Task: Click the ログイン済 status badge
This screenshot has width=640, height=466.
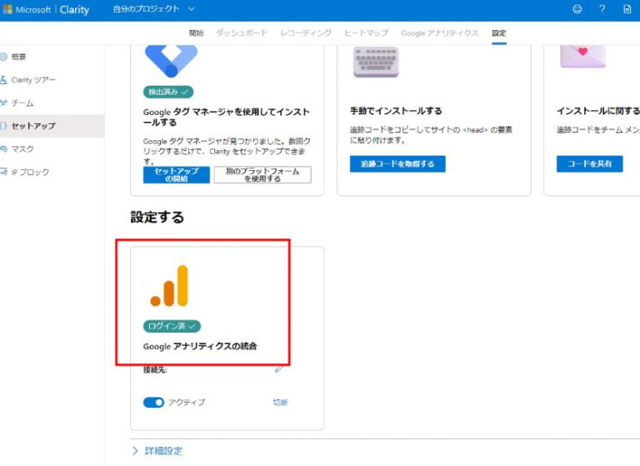Action: (172, 326)
